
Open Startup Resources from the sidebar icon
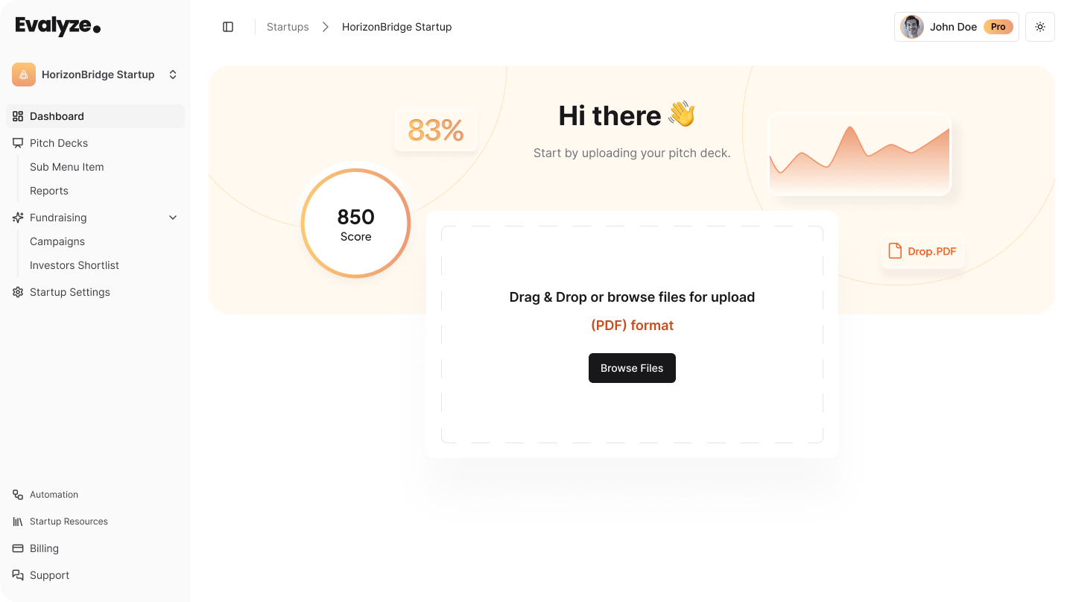17,521
